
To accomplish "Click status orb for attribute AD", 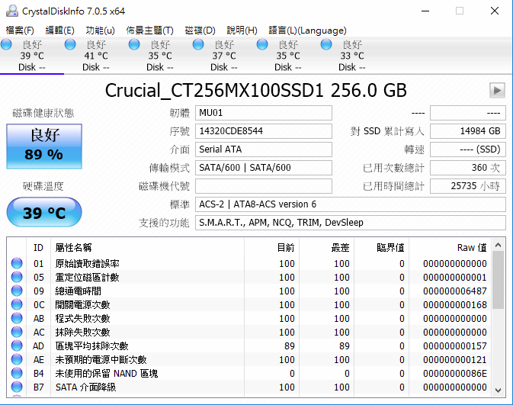I will [17, 346].
